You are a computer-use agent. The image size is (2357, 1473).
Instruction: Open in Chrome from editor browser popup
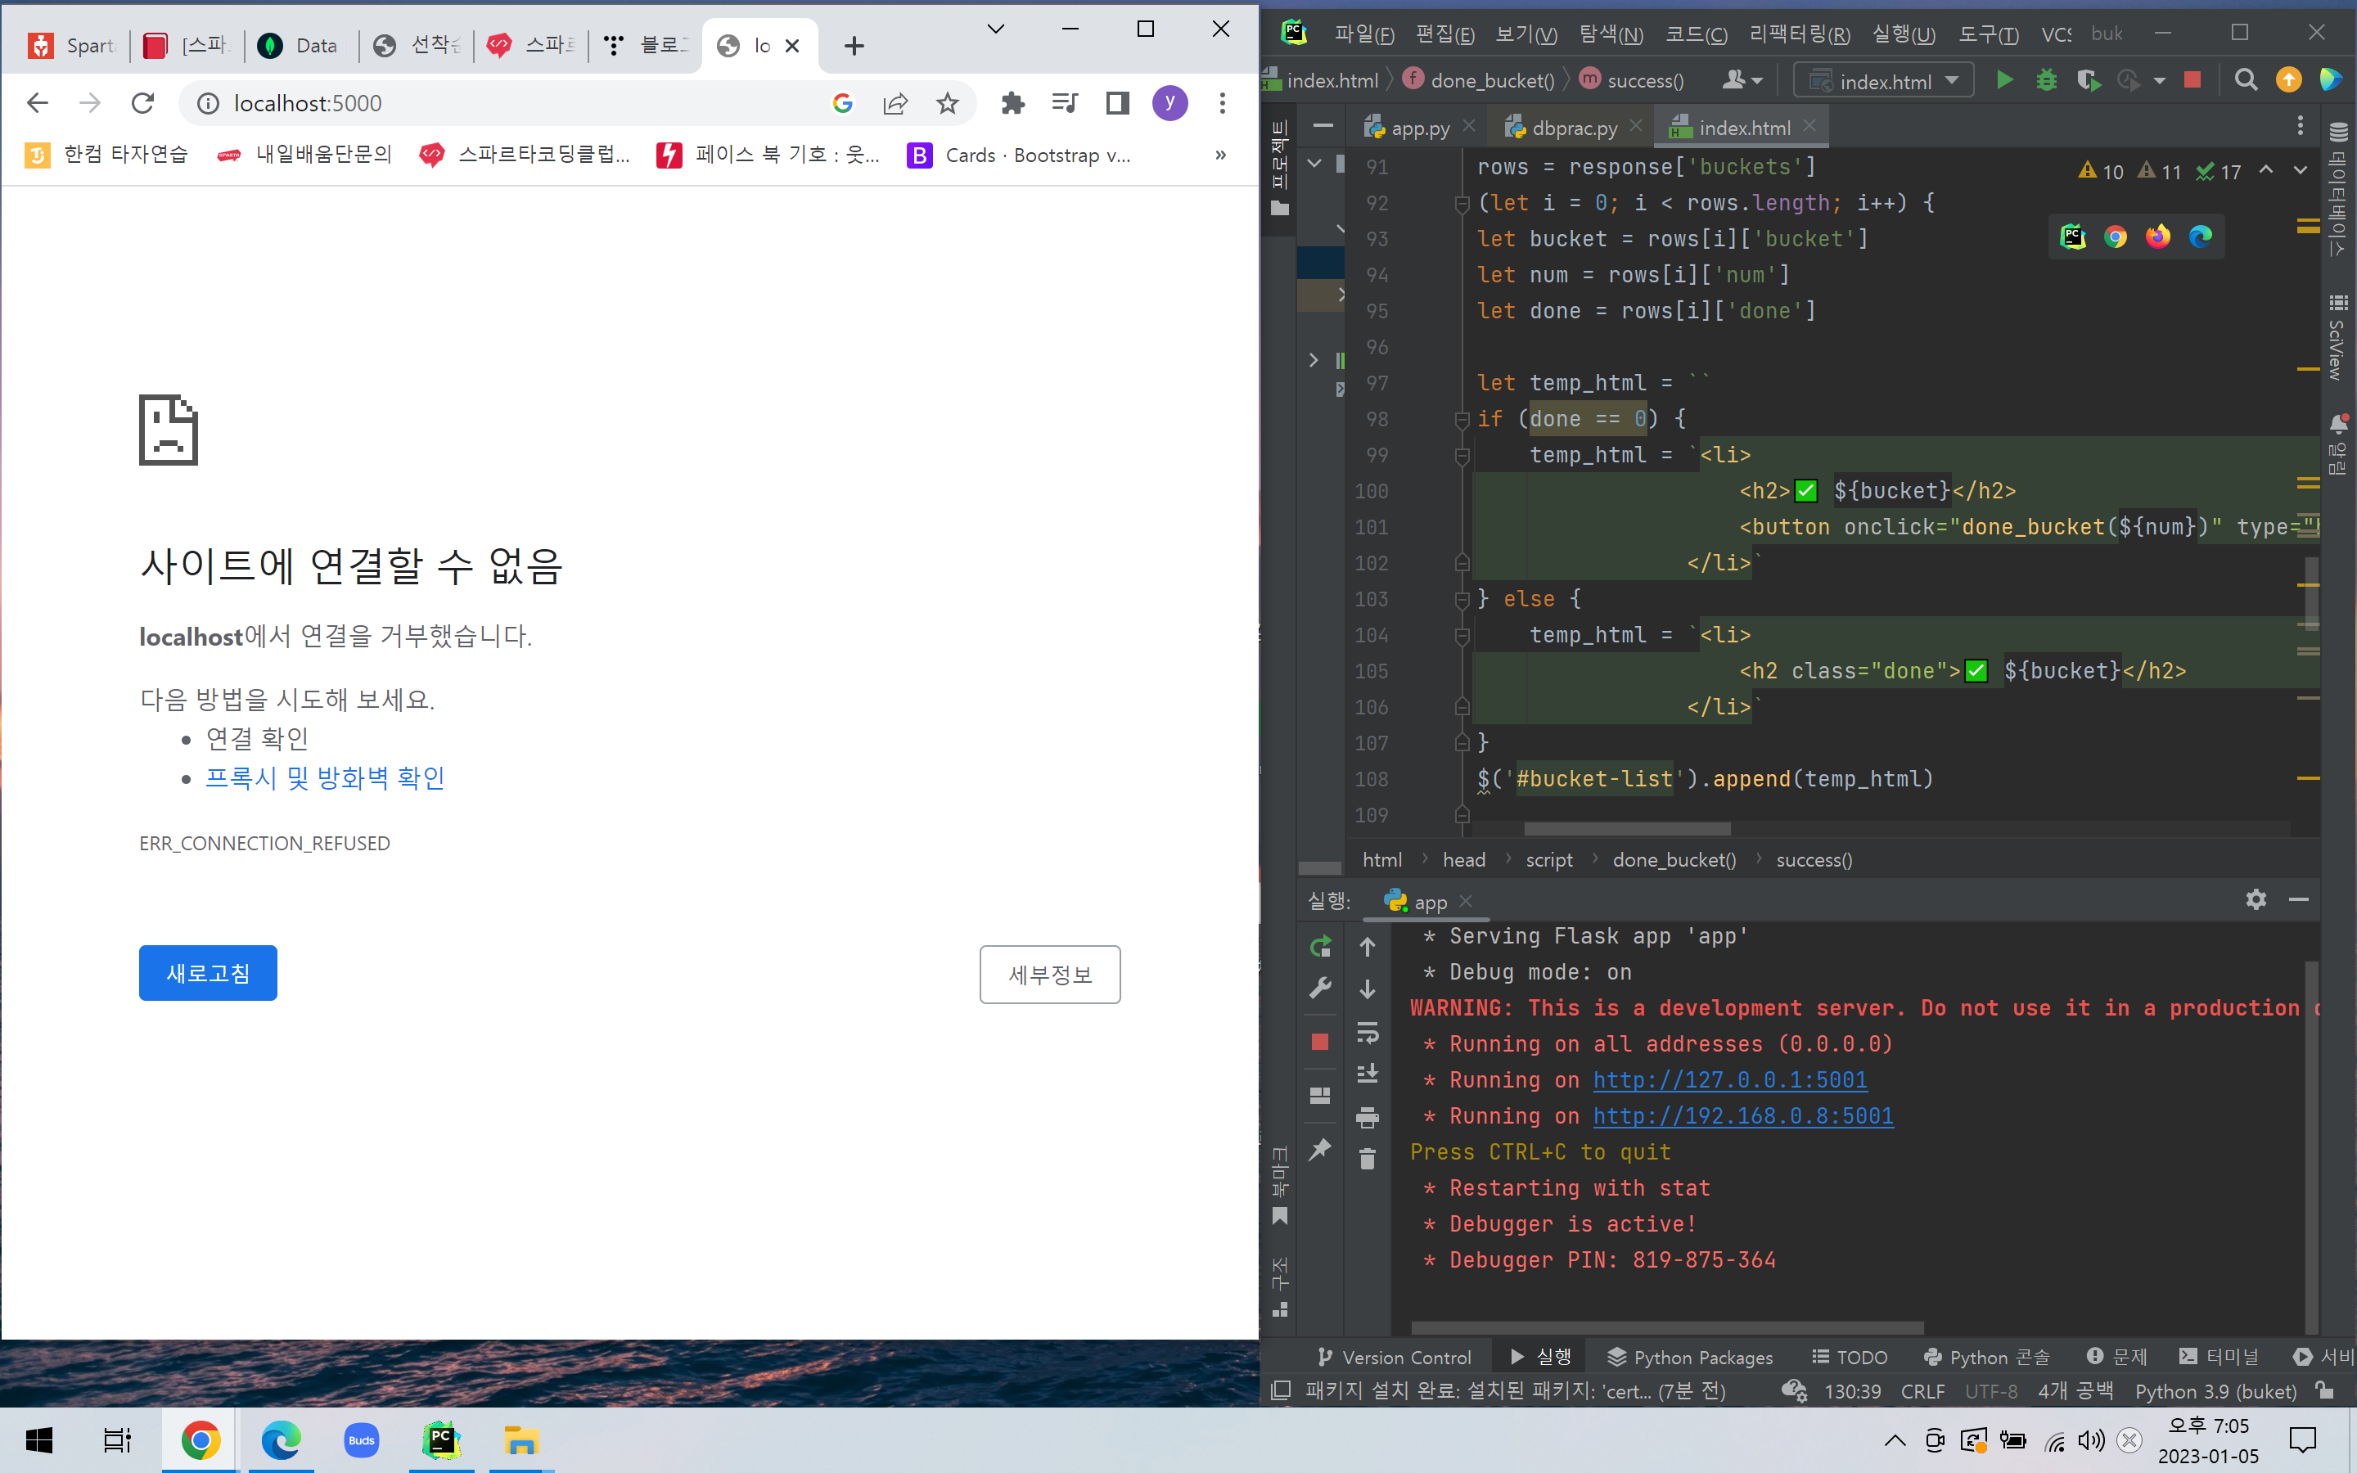(2116, 236)
